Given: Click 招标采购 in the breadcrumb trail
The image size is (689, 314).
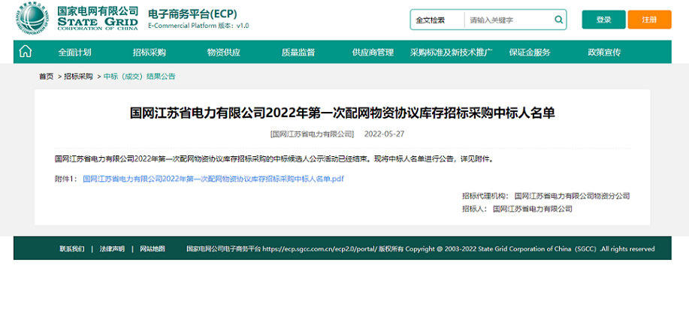Looking at the screenshot, I should click(78, 77).
